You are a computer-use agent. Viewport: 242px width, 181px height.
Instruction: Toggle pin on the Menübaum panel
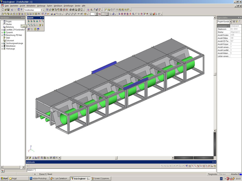21,18
